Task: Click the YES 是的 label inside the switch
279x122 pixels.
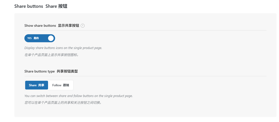Action: pyautogui.click(x=33, y=38)
